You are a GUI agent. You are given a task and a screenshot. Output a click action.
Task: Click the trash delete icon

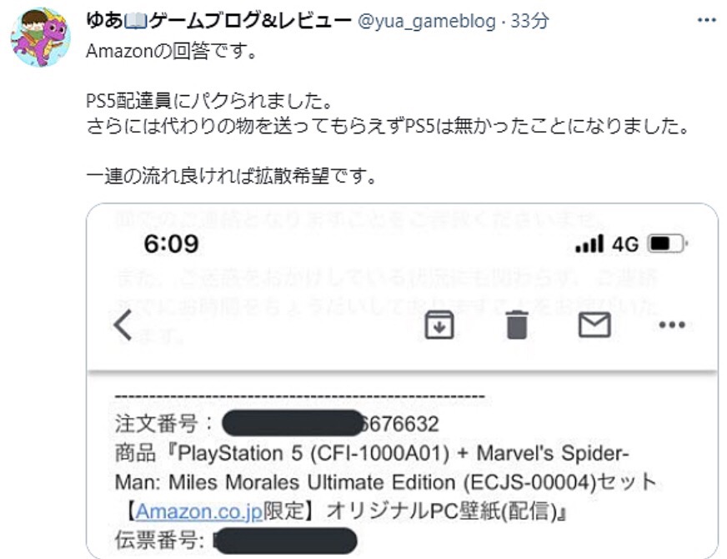coord(517,325)
